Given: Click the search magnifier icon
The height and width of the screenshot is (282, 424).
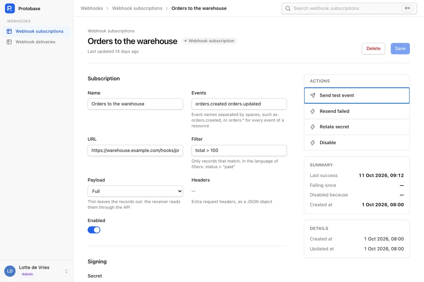Looking at the screenshot, I should pyautogui.click(x=288, y=9).
